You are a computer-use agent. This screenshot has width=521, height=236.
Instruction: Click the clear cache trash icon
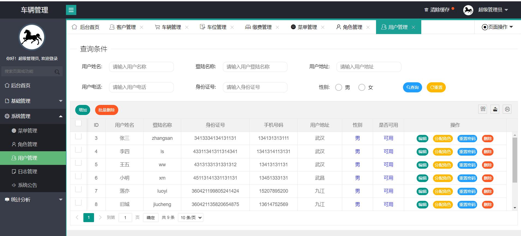(426, 10)
